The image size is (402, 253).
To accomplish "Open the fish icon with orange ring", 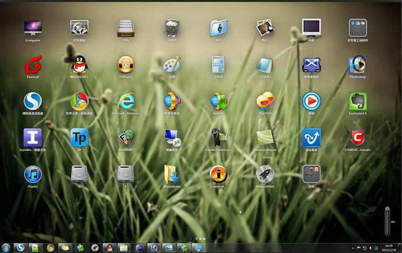I will 172,102.
